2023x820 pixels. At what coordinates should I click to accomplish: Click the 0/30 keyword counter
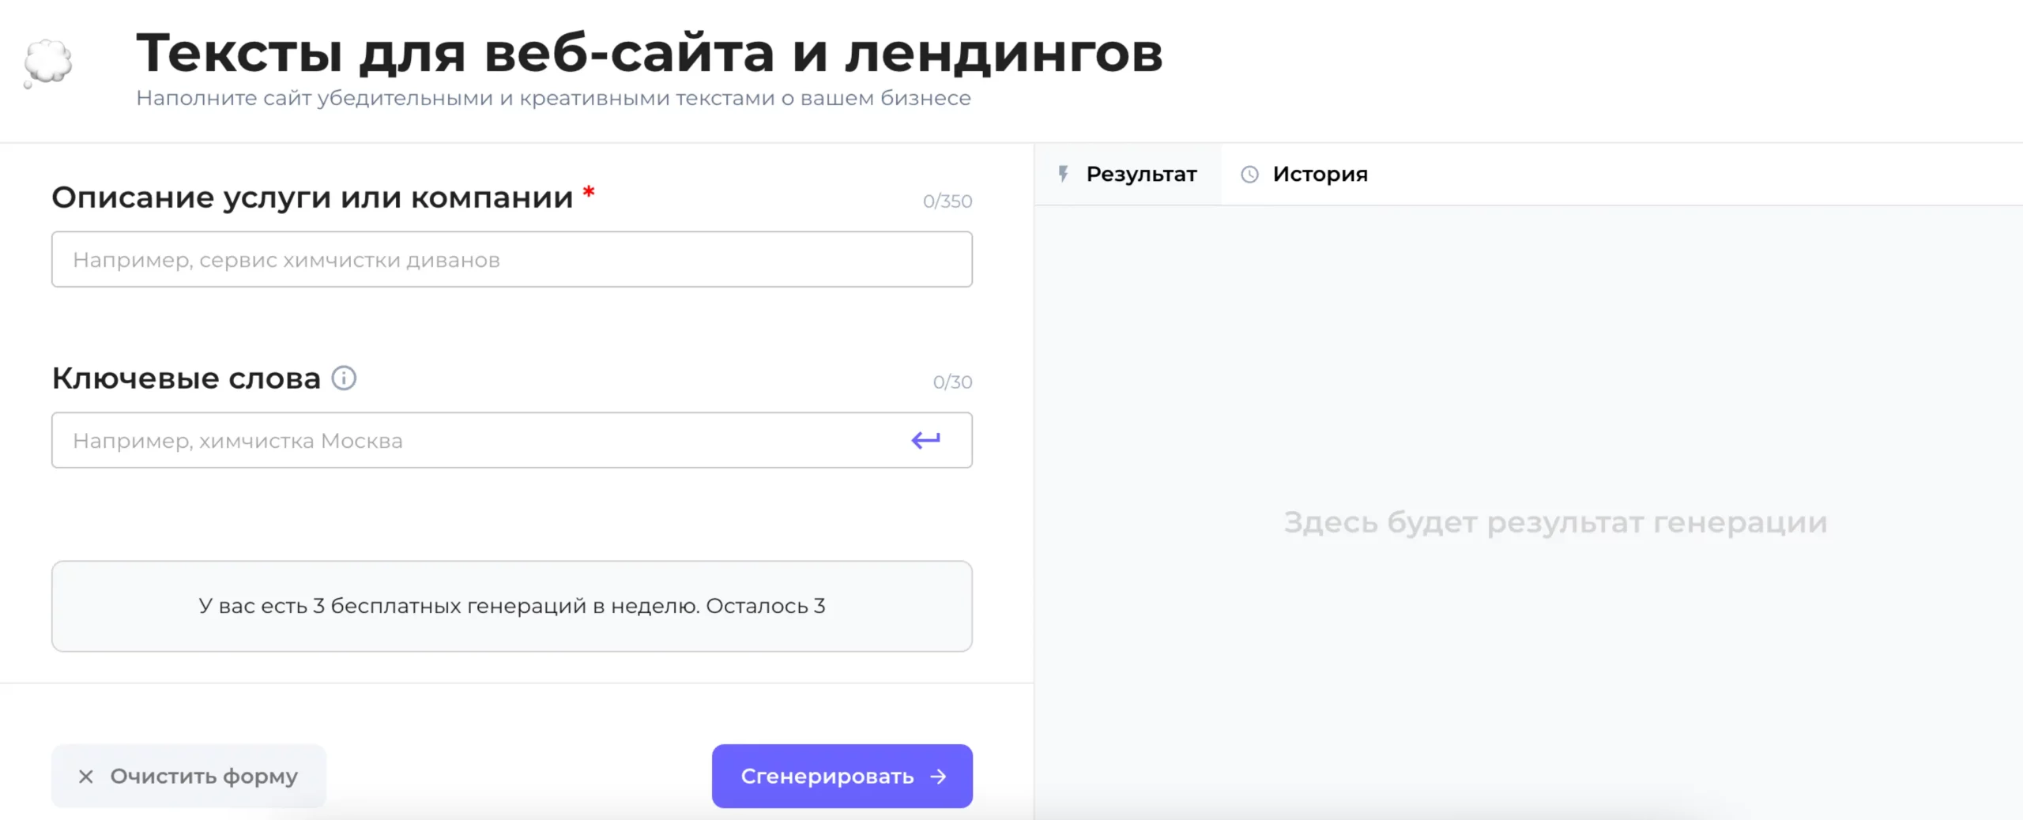coord(951,382)
